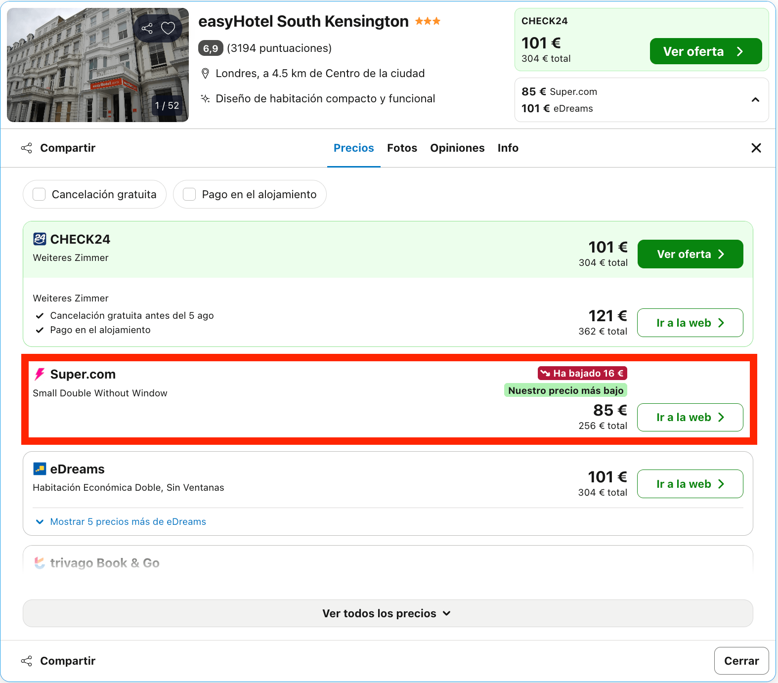Enable Cancelación gratuita checkbox

point(39,194)
